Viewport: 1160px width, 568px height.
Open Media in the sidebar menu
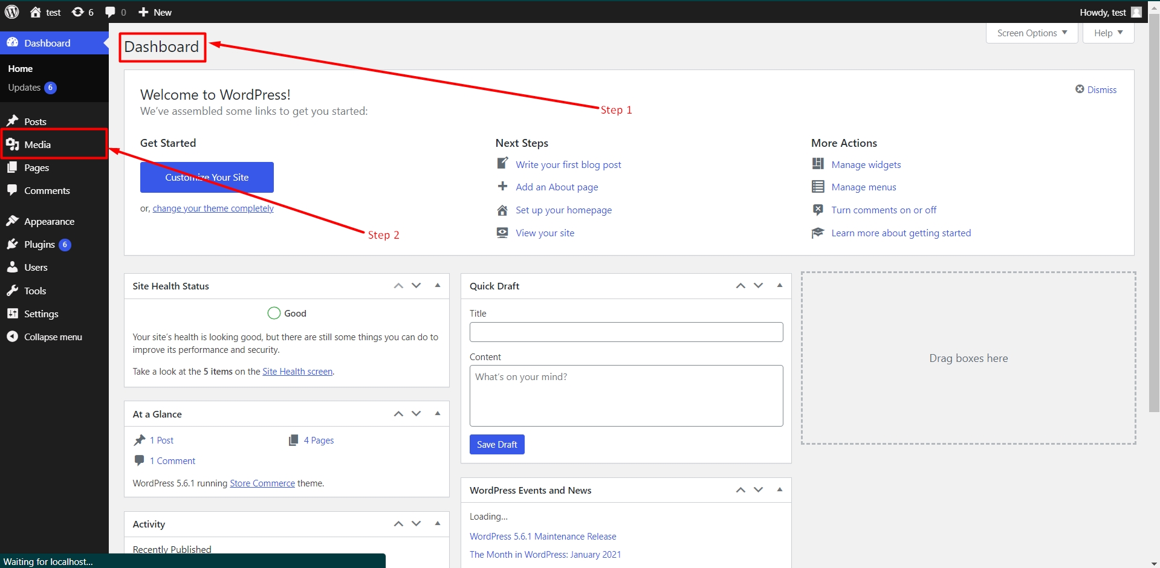click(x=54, y=144)
